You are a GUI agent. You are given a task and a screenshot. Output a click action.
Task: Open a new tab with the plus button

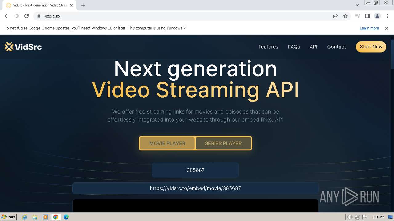[x=83, y=5]
